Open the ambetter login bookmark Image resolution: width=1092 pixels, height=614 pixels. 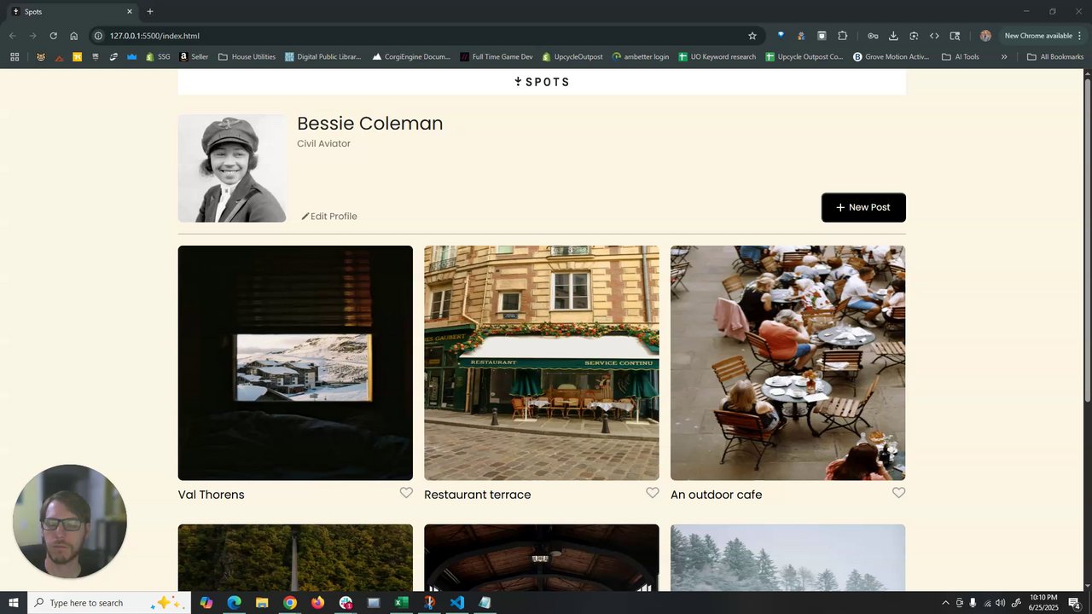click(640, 57)
